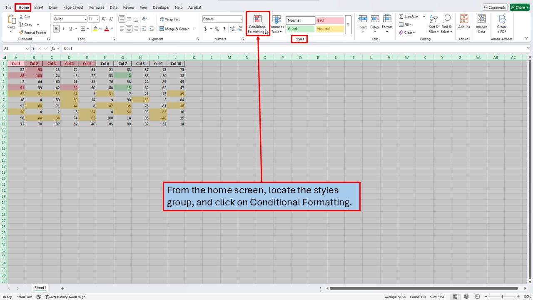This screenshot has width=533, height=300.
Task: Open the font color swatch
Action: tap(107, 28)
